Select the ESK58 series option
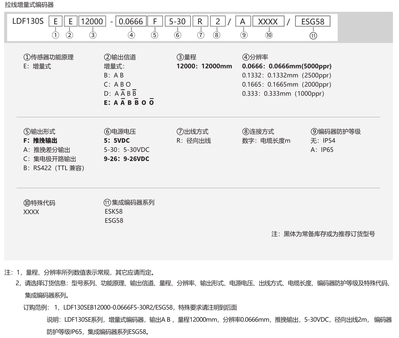This screenshot has width=399, height=338. [114, 212]
